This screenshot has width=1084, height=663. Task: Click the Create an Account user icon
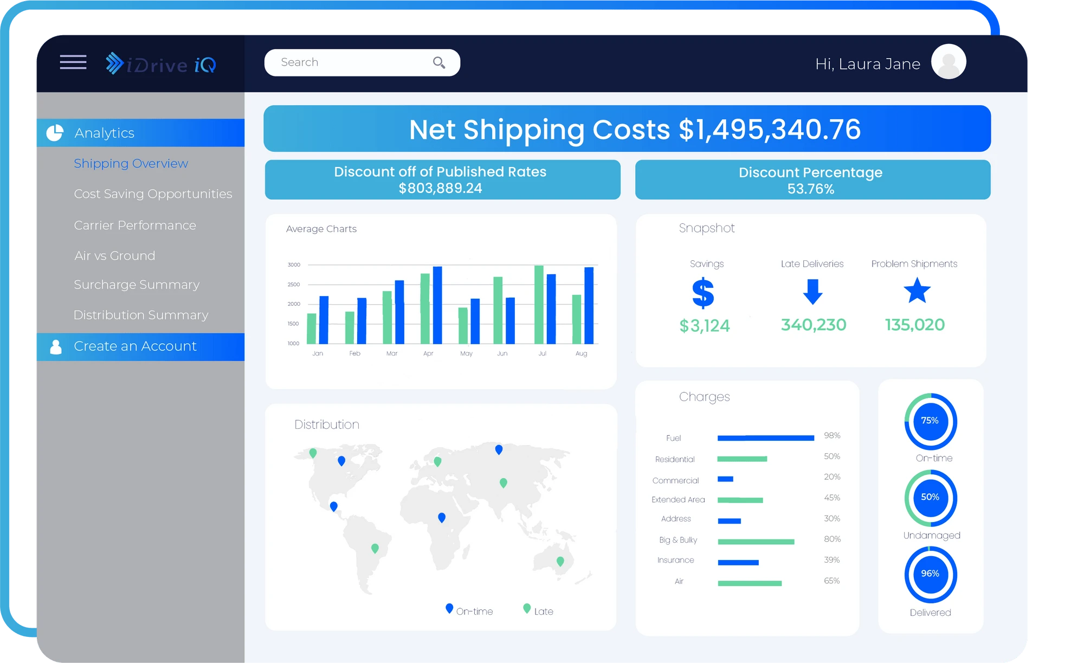point(55,346)
